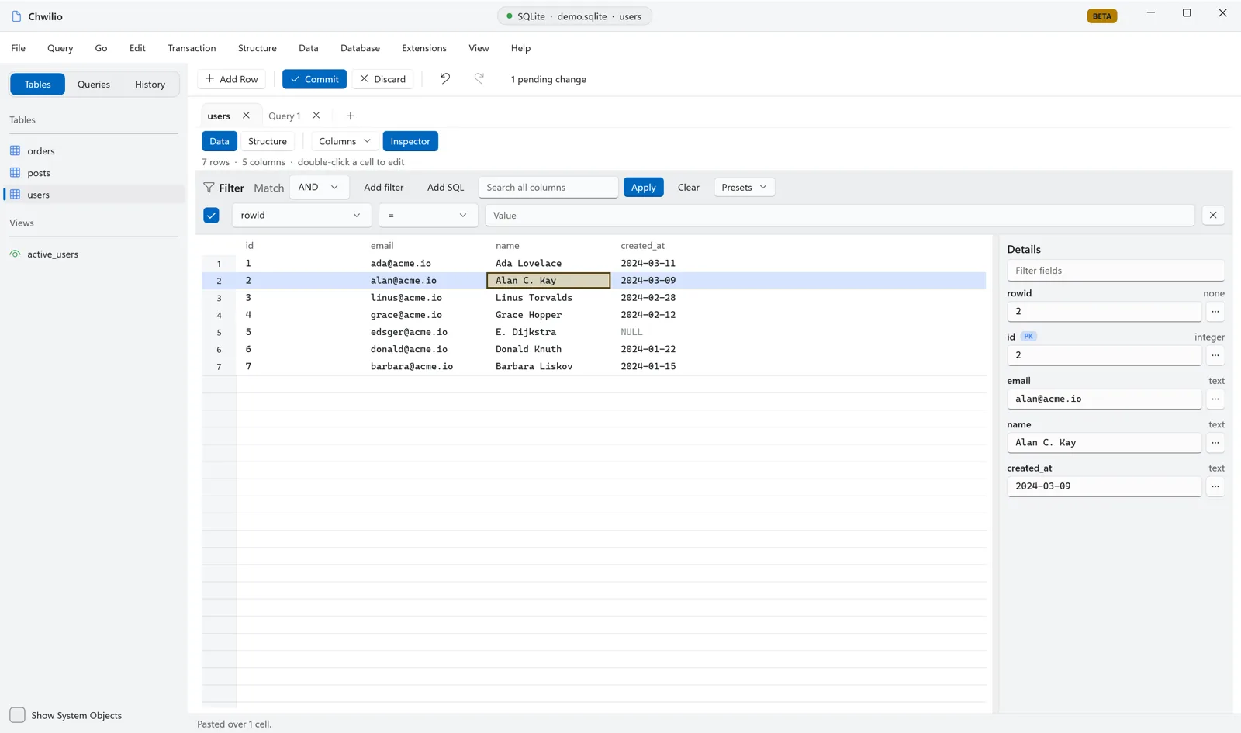Click Add filter
This screenshot has height=733, width=1241.
point(384,187)
